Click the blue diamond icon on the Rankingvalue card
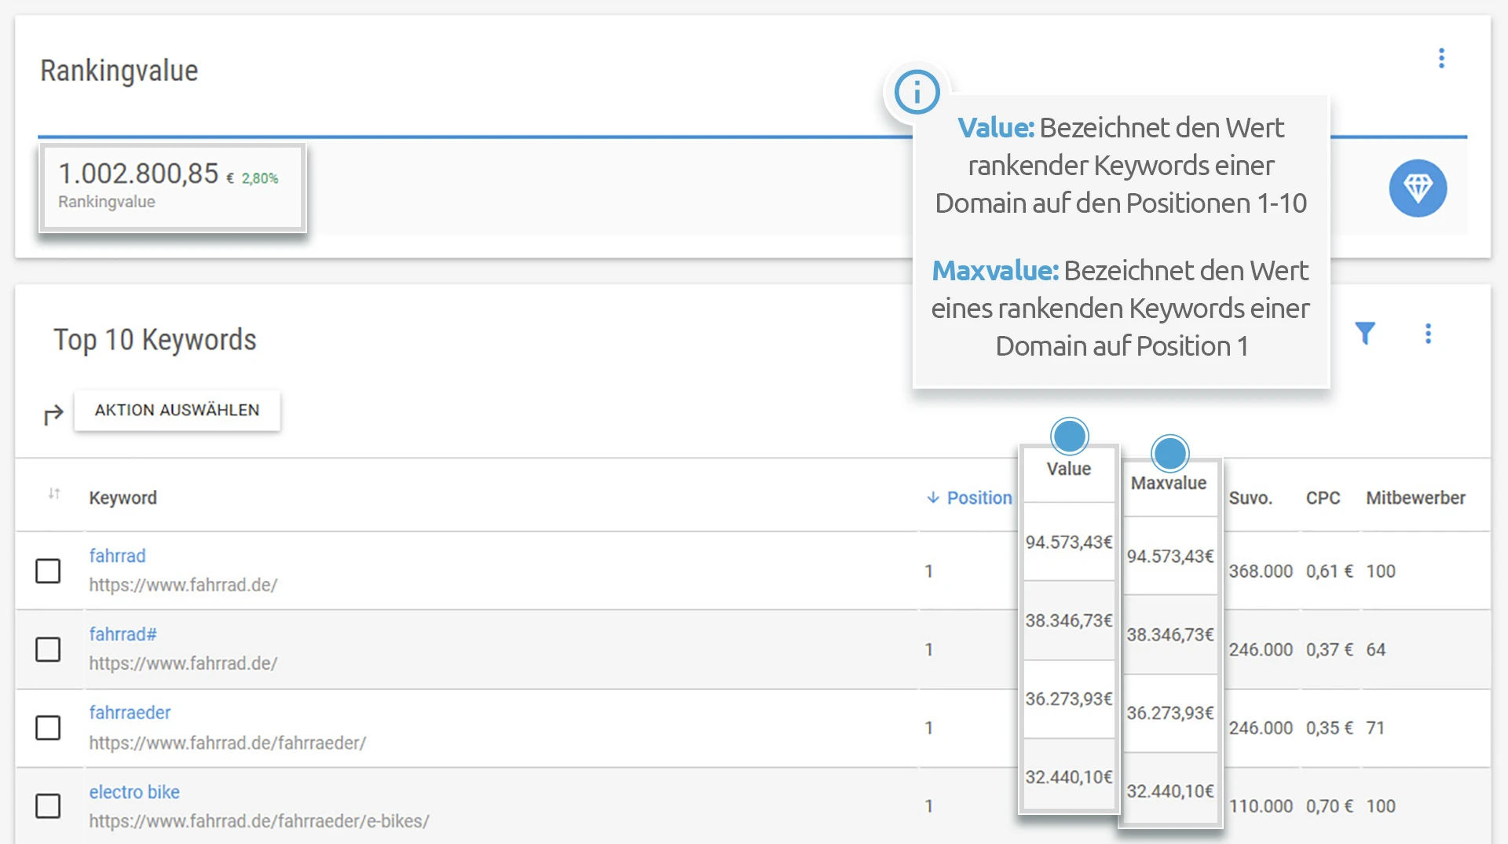The image size is (1508, 844). point(1418,188)
